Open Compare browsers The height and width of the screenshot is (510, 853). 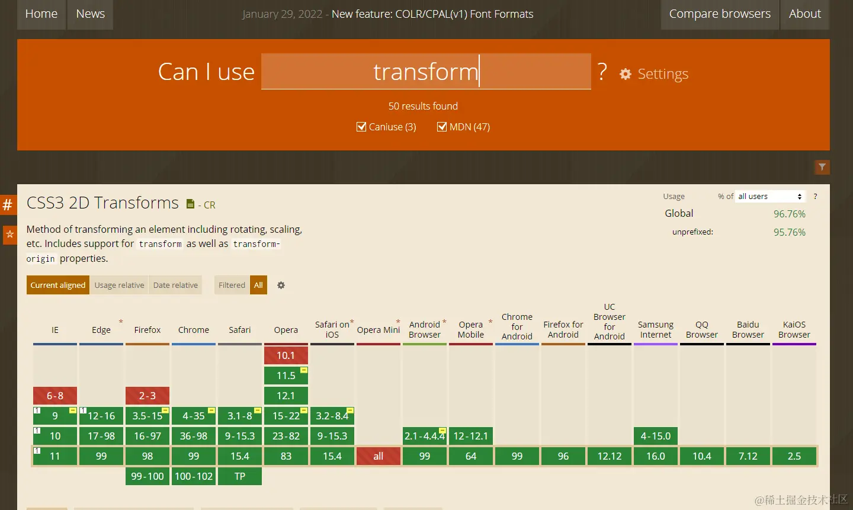[720, 14]
